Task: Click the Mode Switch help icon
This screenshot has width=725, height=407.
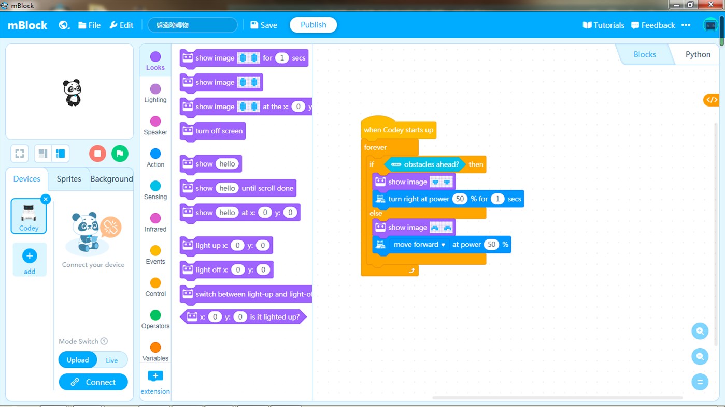Action: coord(104,341)
